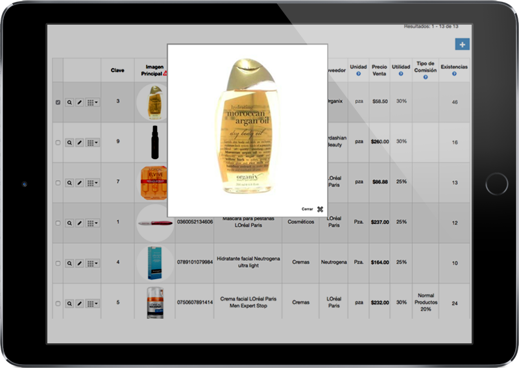Open grid options dropdown for product clave 9

coord(92,143)
